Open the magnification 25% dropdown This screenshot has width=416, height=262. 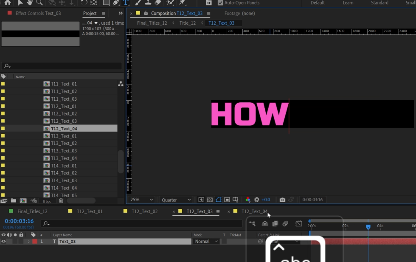pyautogui.click(x=141, y=200)
